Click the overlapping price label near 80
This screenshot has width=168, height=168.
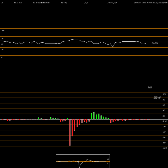tap(157, 98)
